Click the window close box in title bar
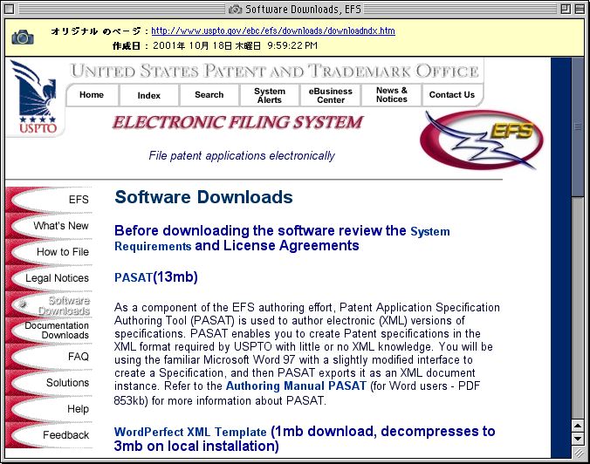 pos(11,8)
